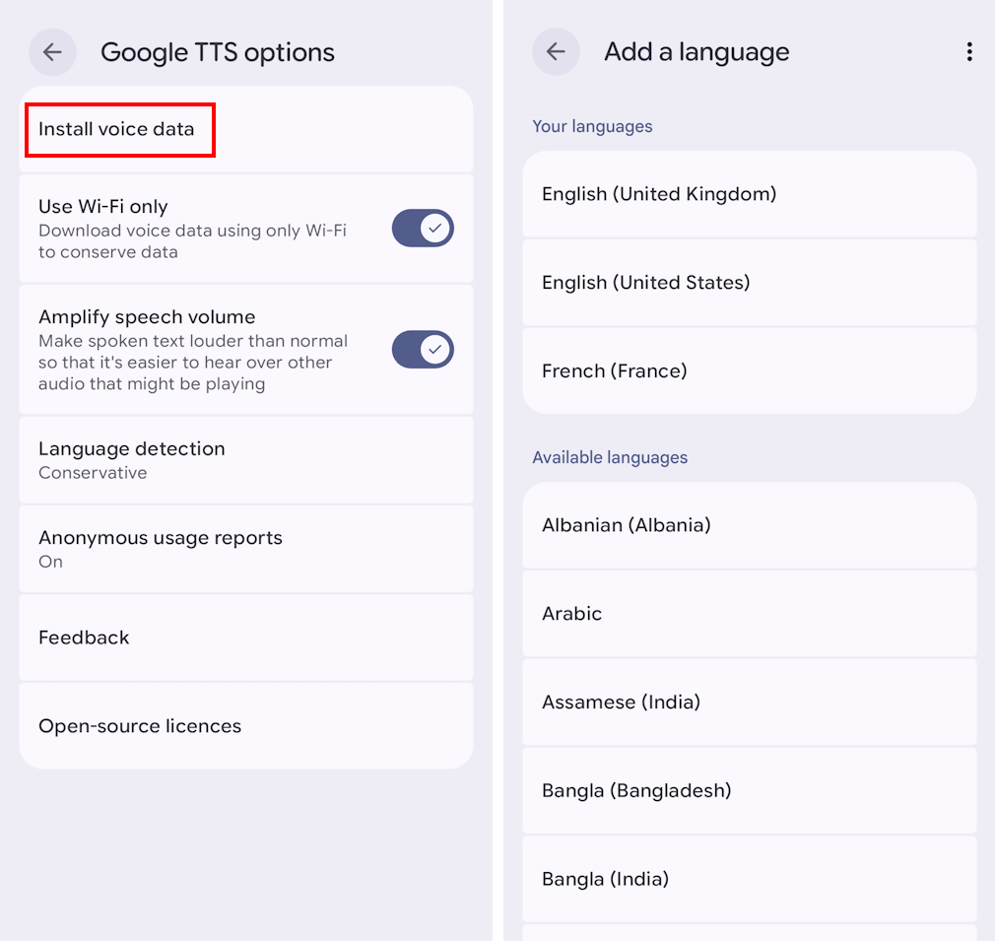Select Bangla (India) from available languages

tap(750, 878)
